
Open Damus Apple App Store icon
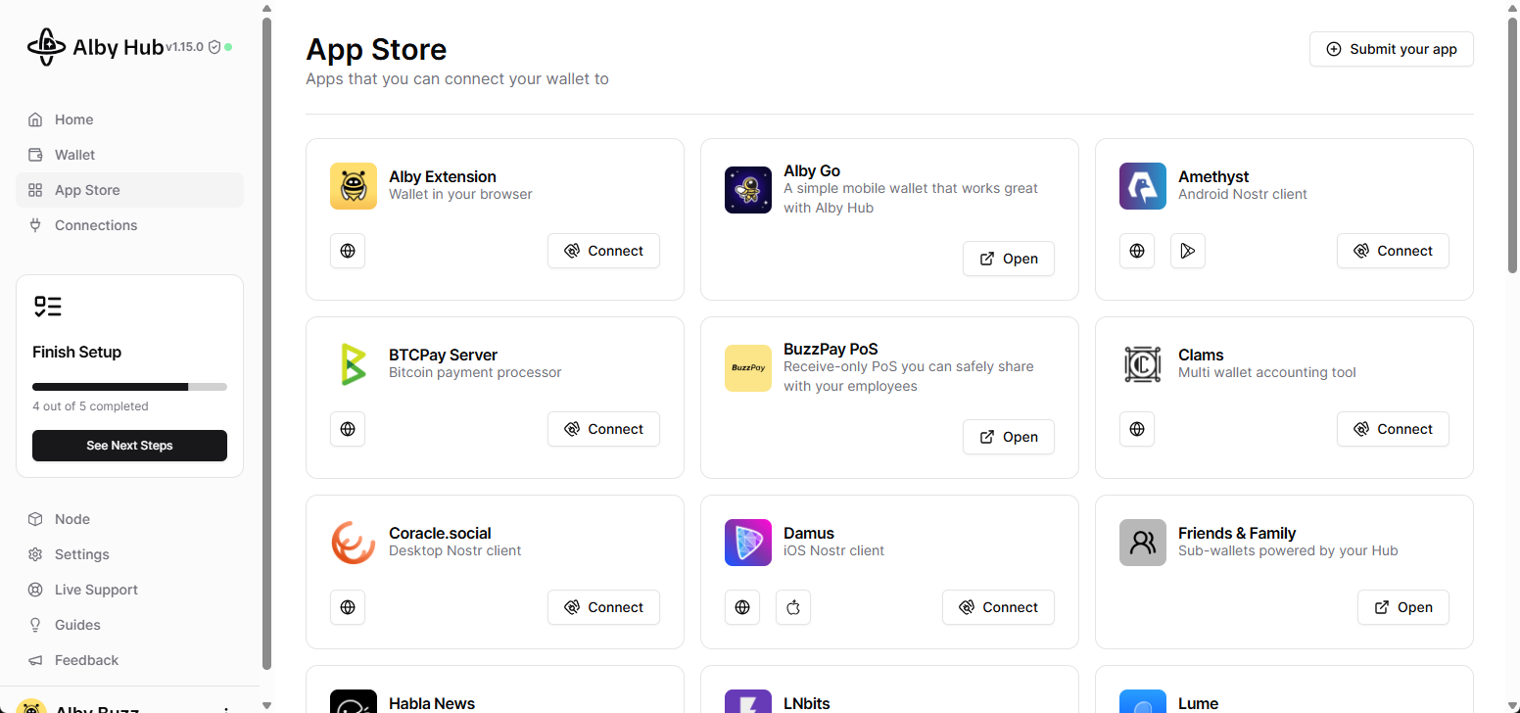[793, 607]
